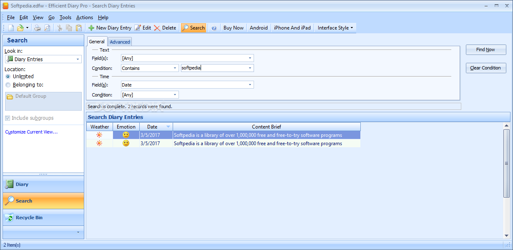Click the New blank document icon
Viewport: 513px width, 250px height.
click(11, 28)
